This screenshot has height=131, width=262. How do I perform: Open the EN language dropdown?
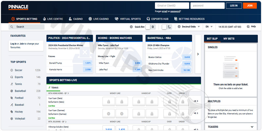pos(209,27)
